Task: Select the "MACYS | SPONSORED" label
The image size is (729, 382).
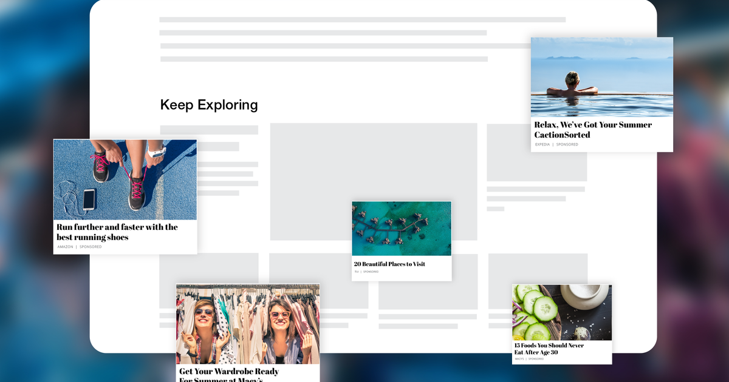Action: [x=529, y=358]
